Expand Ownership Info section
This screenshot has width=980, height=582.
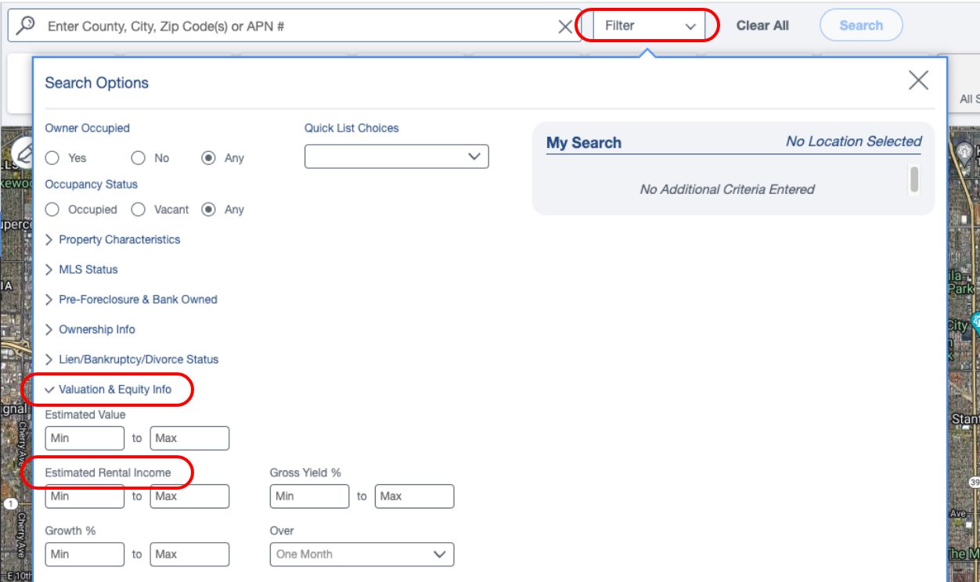96,329
